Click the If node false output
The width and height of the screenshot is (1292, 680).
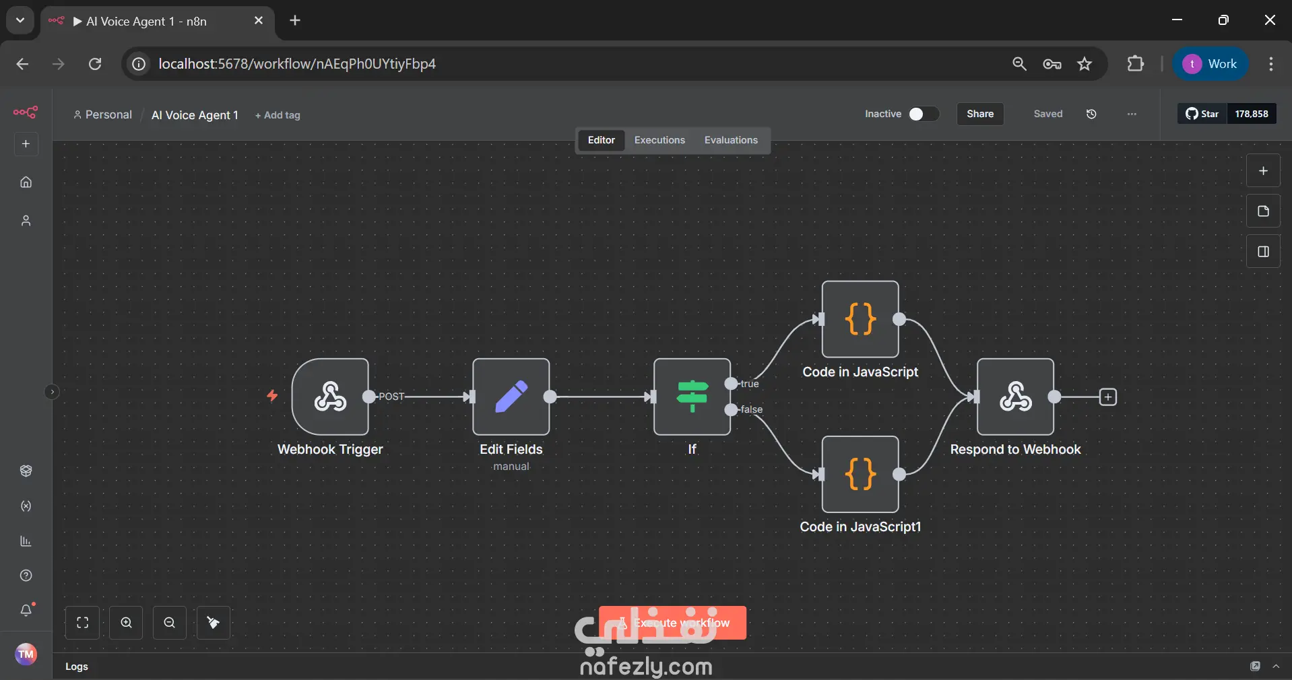tap(732, 409)
